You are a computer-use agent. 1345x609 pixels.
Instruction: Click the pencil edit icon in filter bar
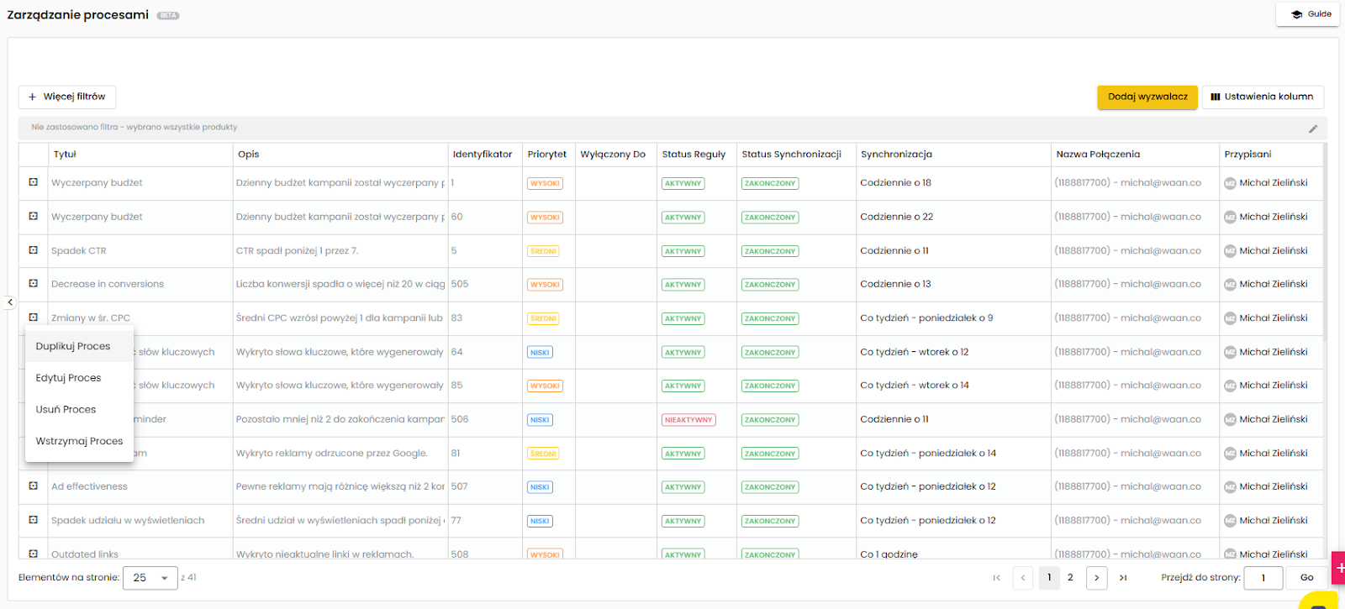tap(1313, 129)
